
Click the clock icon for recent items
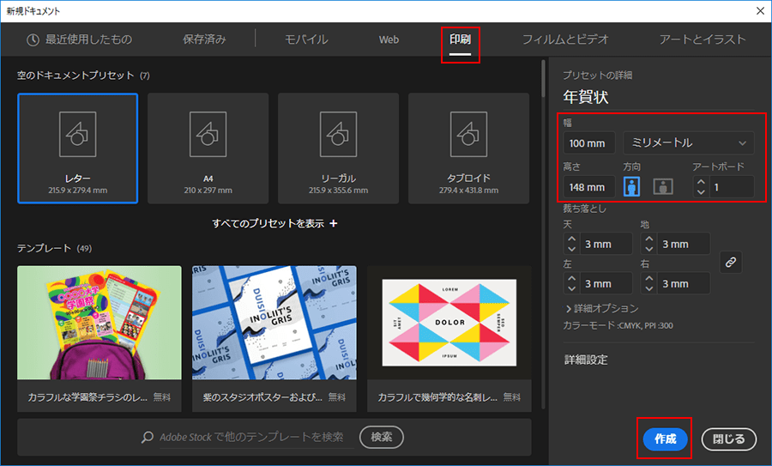33,39
